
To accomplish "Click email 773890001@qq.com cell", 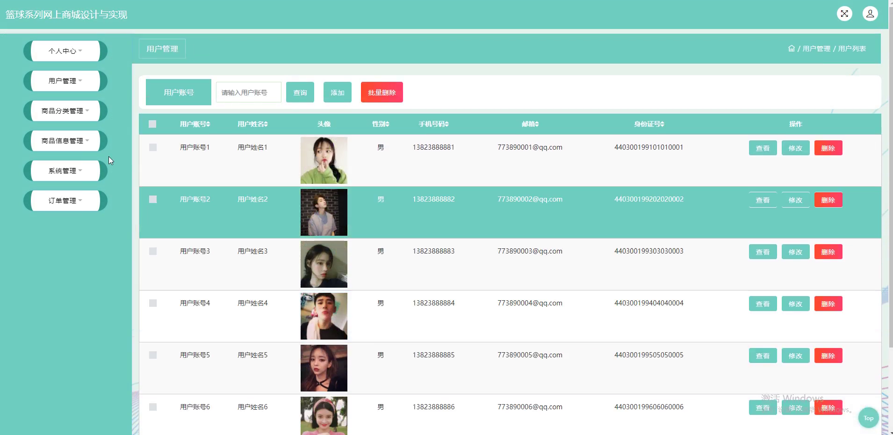I will (530, 147).
